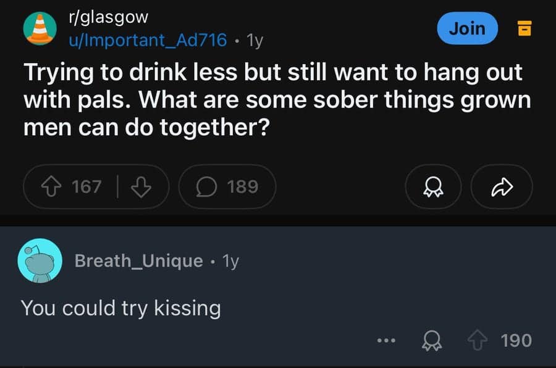Open the comment overflow menu
The image size is (556, 368).
coord(386,340)
